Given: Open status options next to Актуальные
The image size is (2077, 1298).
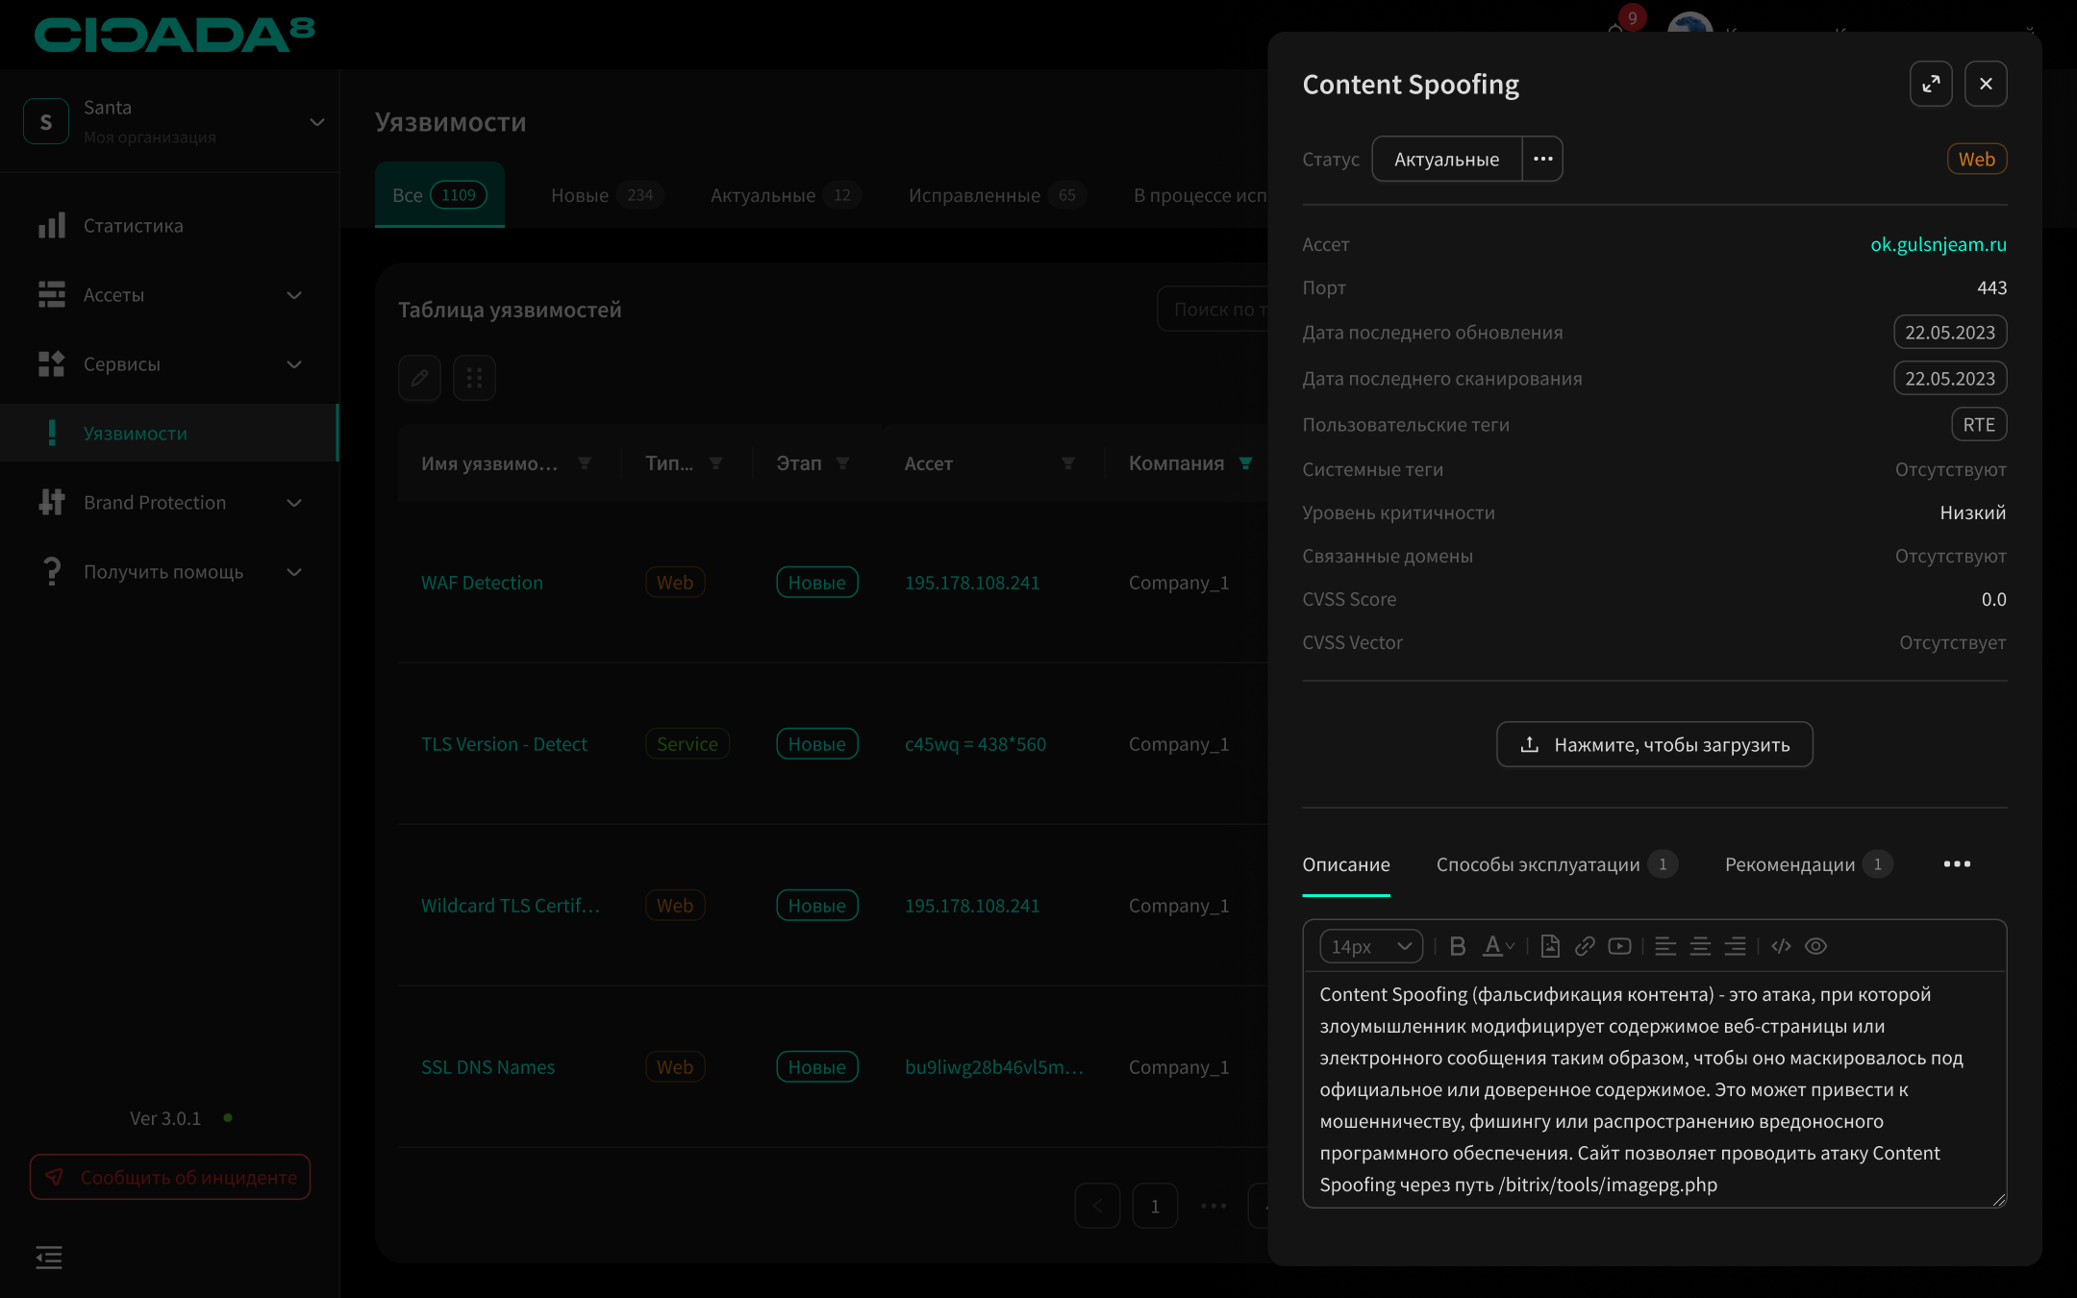Looking at the screenshot, I should coord(1542,159).
